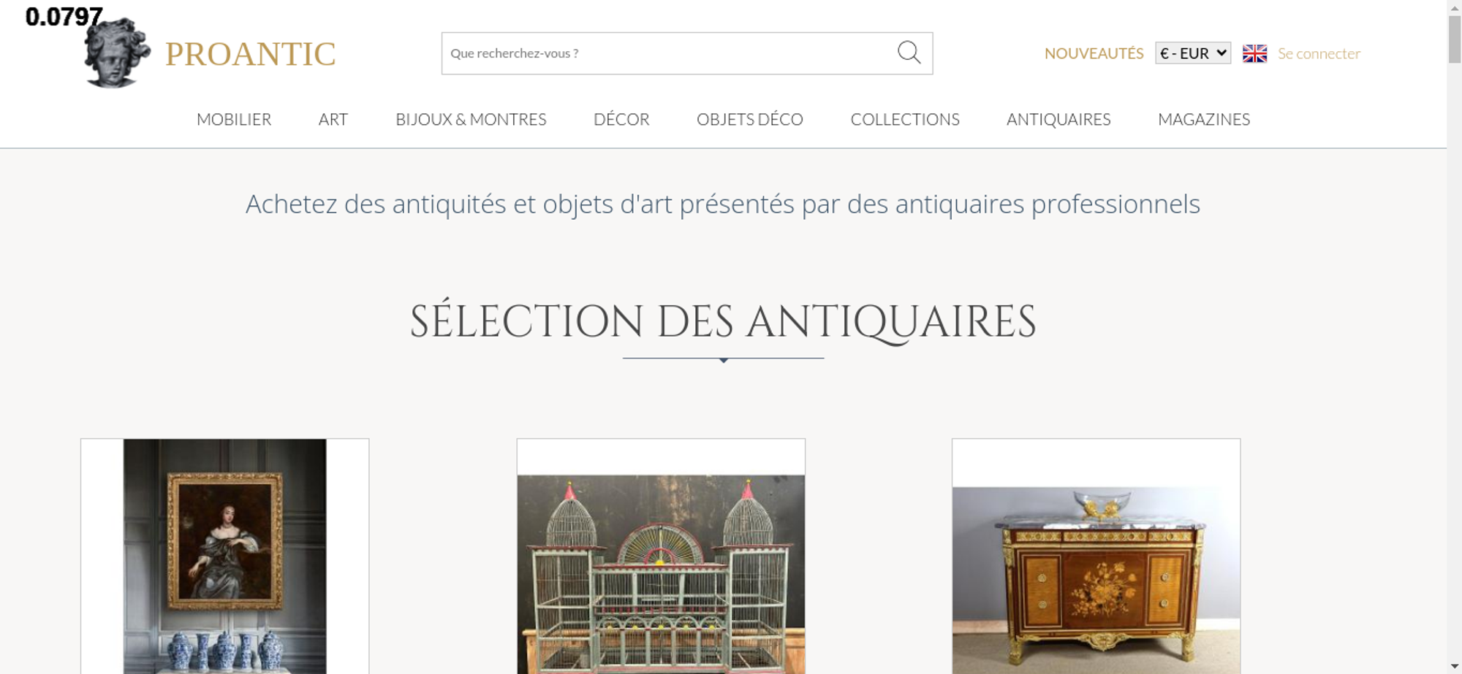Open the Décor menu
The width and height of the screenshot is (1462, 674).
(621, 119)
